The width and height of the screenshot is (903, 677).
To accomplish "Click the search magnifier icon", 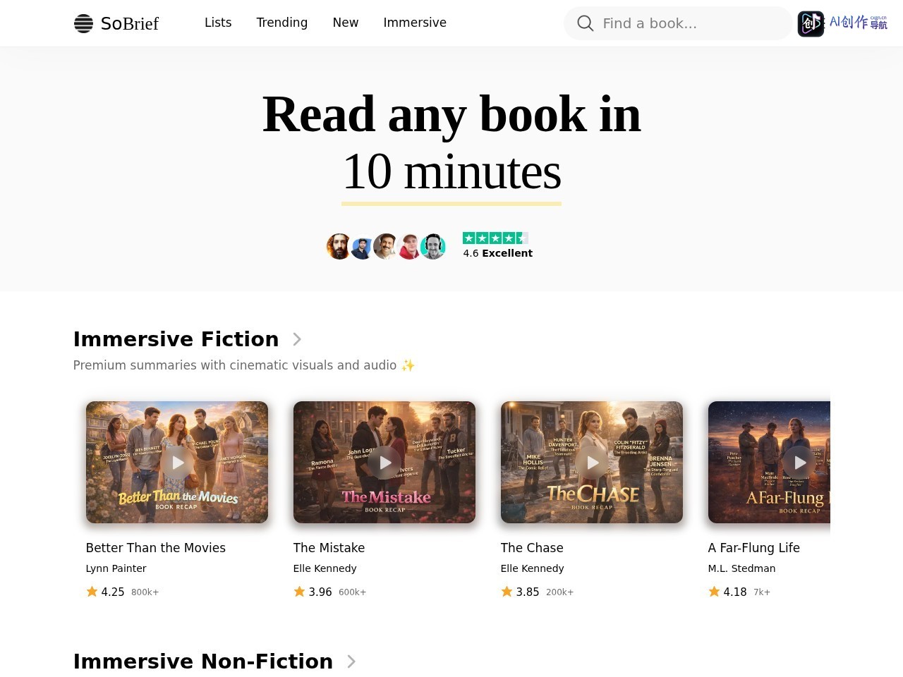I will click(585, 23).
